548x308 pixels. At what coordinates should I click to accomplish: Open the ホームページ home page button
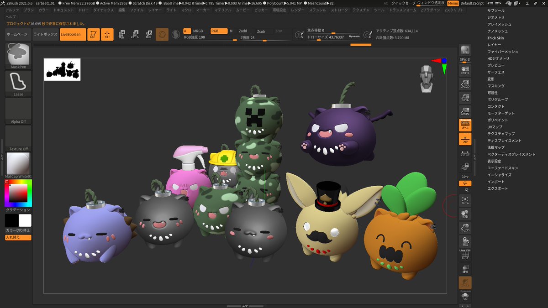pos(18,35)
